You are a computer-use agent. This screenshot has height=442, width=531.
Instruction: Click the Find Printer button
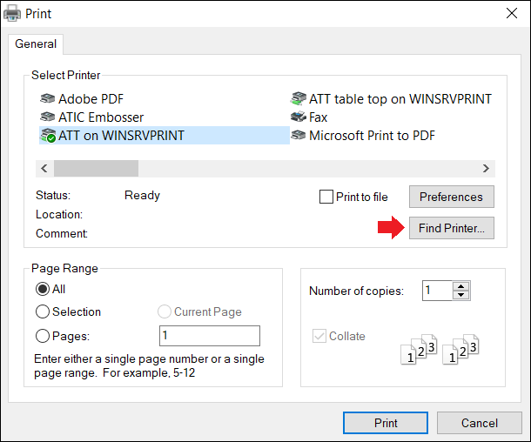click(x=452, y=228)
